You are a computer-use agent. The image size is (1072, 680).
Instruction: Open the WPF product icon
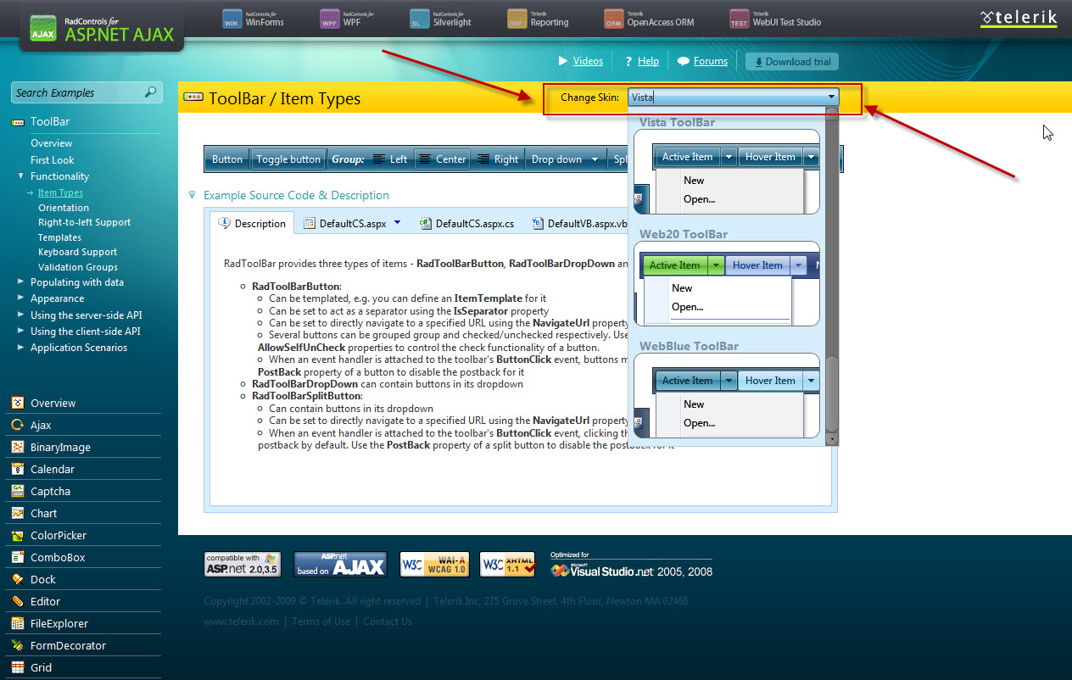330,19
